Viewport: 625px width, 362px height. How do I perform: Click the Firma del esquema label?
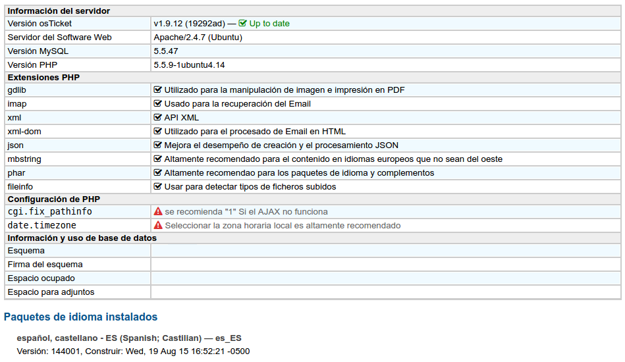click(x=45, y=265)
